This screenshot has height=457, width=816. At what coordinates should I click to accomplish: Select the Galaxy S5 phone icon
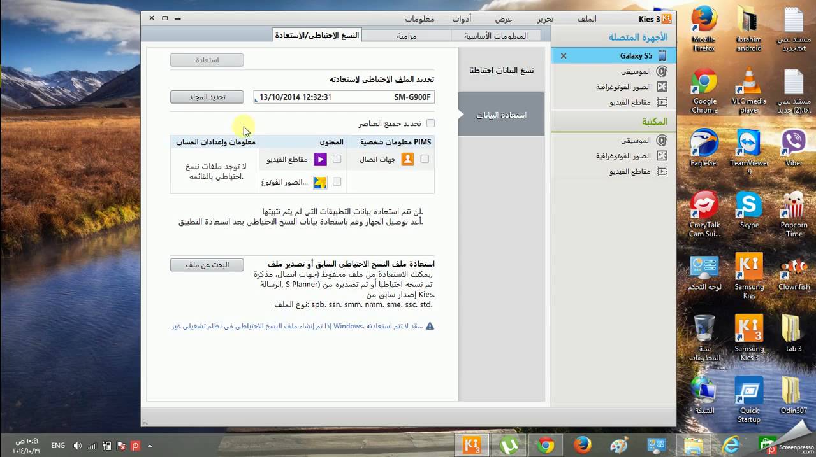pyautogui.click(x=662, y=56)
